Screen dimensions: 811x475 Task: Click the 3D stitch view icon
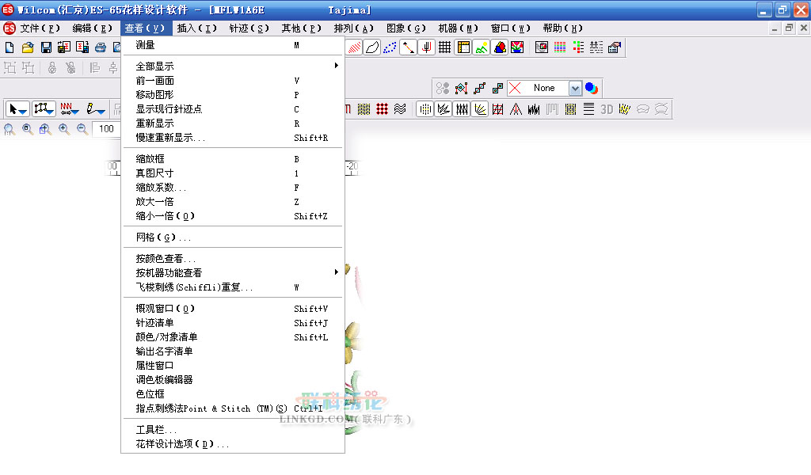click(607, 109)
